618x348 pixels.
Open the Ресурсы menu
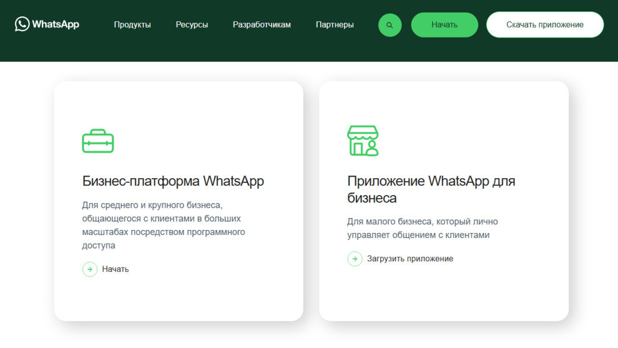pos(192,24)
